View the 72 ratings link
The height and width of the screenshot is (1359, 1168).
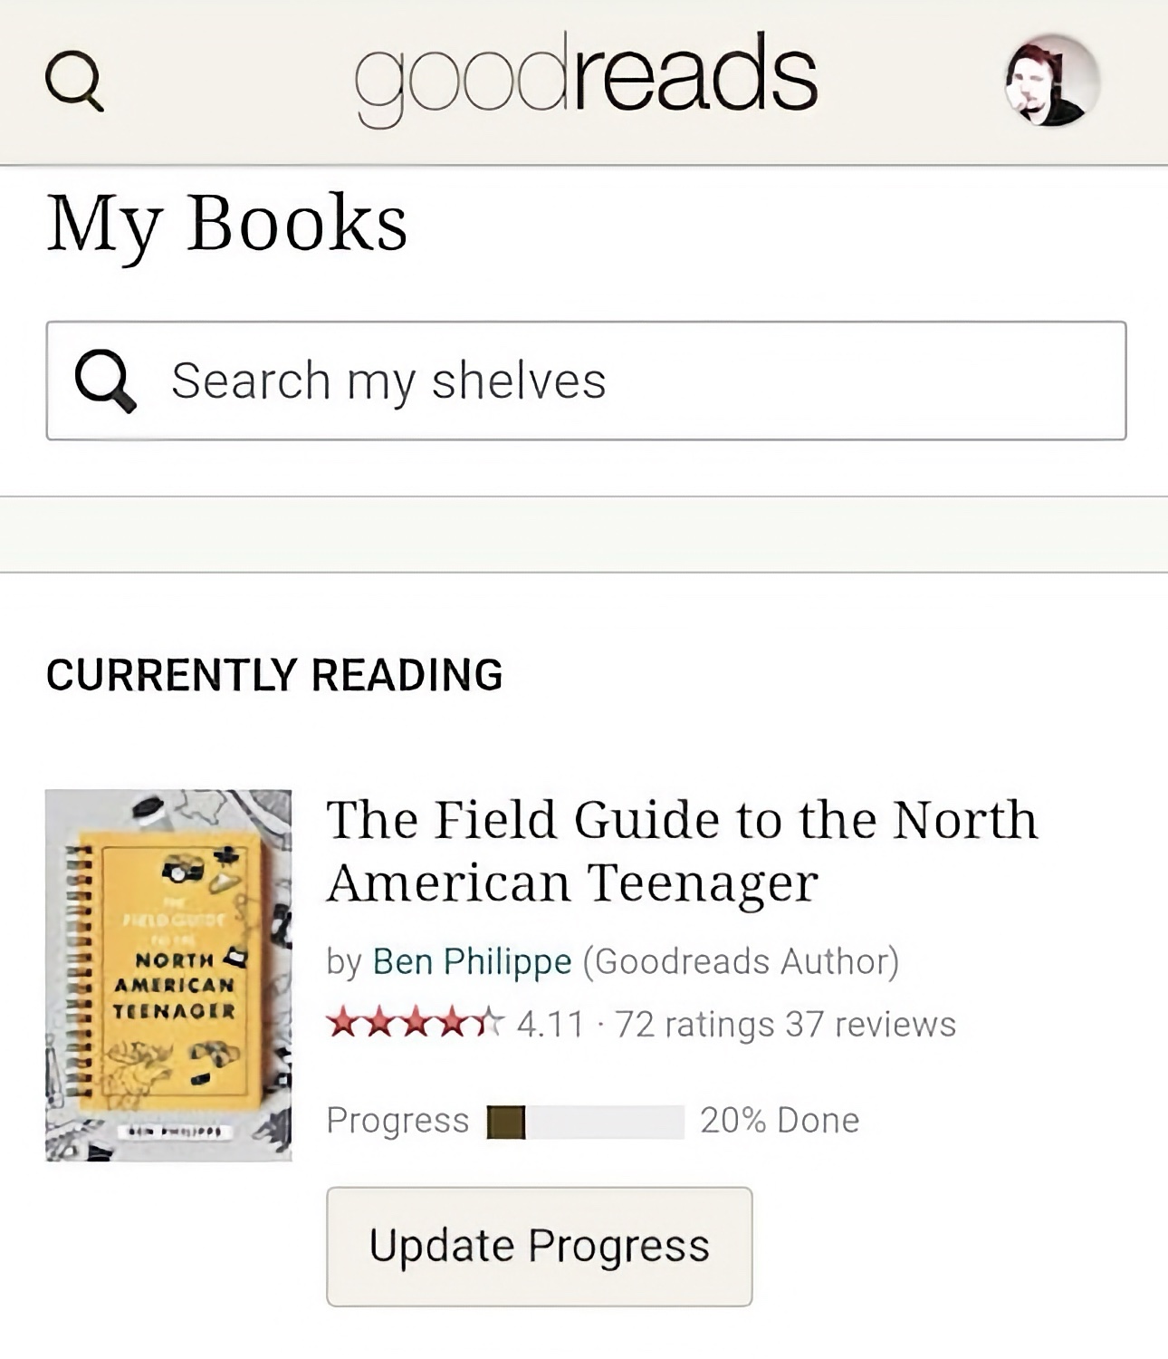pyautogui.click(x=694, y=1024)
